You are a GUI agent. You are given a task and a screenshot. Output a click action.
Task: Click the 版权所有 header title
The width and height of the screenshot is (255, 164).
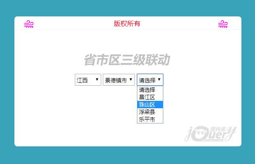127,24
